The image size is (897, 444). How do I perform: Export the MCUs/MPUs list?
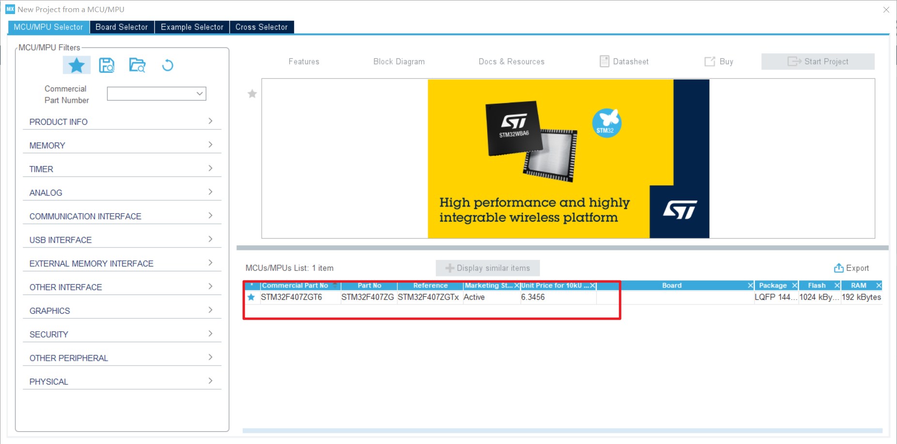pyautogui.click(x=851, y=268)
